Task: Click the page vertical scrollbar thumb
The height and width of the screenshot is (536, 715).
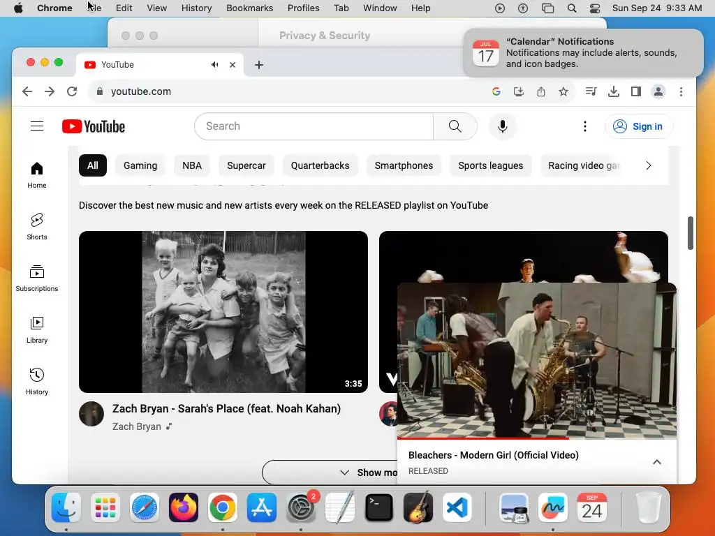Action: click(x=691, y=233)
